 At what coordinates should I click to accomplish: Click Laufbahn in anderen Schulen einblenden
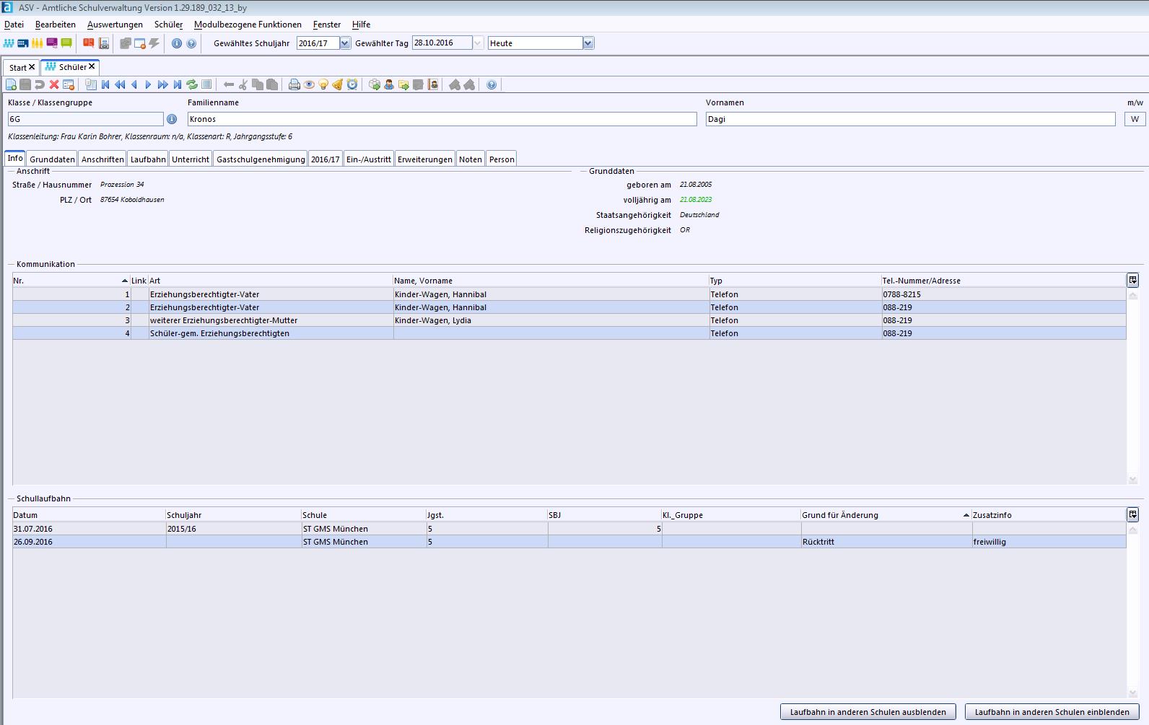[x=1052, y=712]
